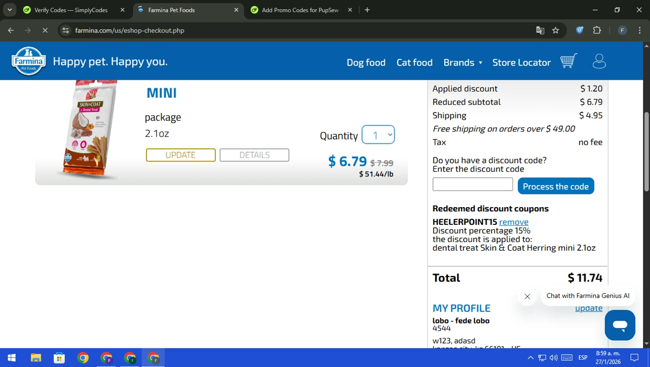Image resolution: width=650 pixels, height=367 pixels.
Task: Click the Total $ 11.74 amount
Action: click(x=585, y=278)
